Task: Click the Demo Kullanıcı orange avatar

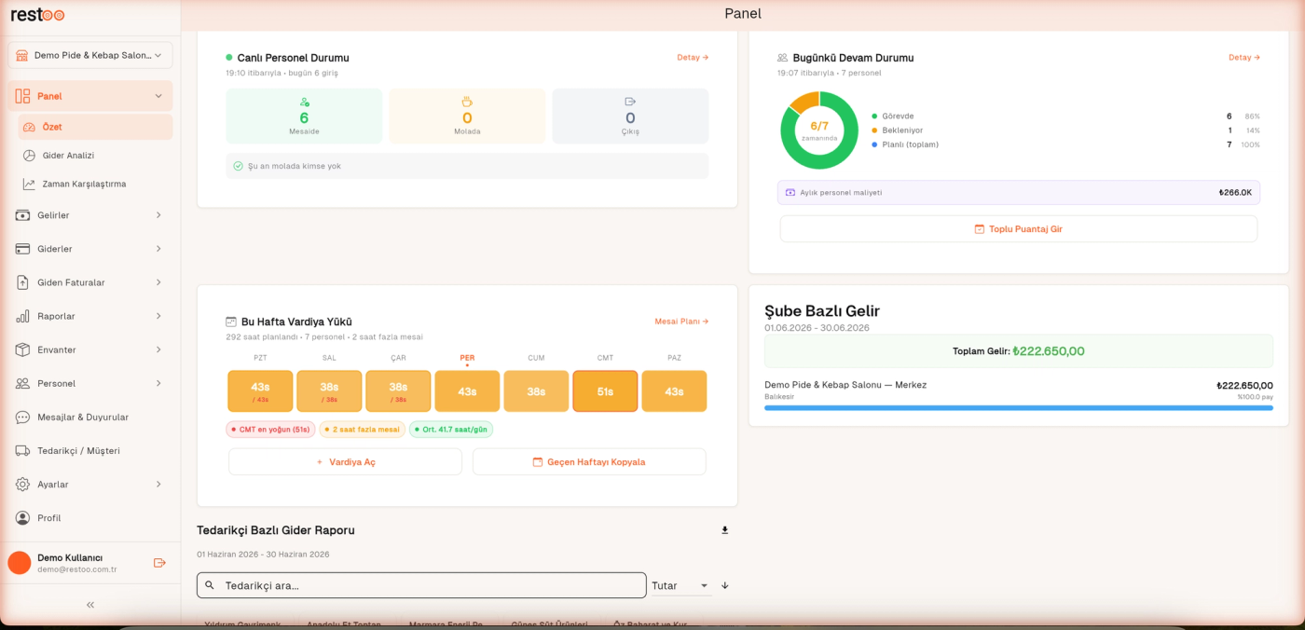Action: coord(20,563)
